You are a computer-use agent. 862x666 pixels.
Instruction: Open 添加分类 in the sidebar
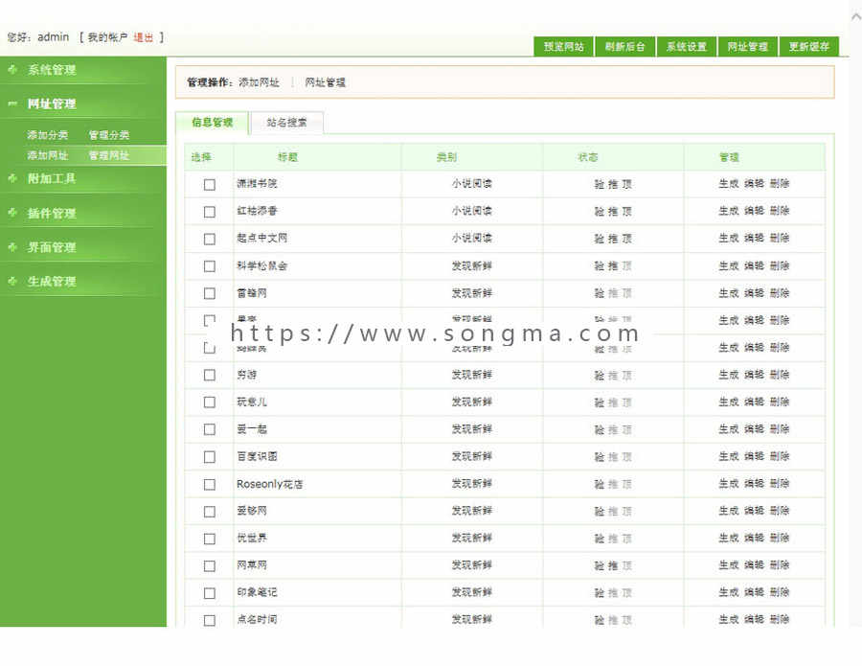(x=47, y=135)
